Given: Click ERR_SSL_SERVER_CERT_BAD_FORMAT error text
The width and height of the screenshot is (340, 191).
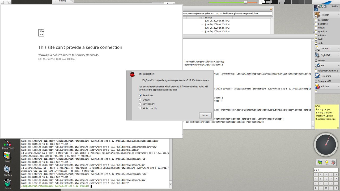Looking at the screenshot, I should click(x=57, y=59).
